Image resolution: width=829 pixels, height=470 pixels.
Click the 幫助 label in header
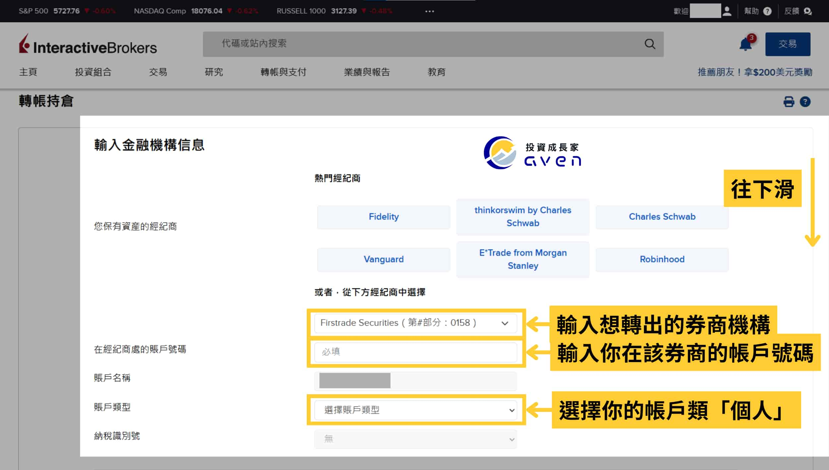click(751, 11)
